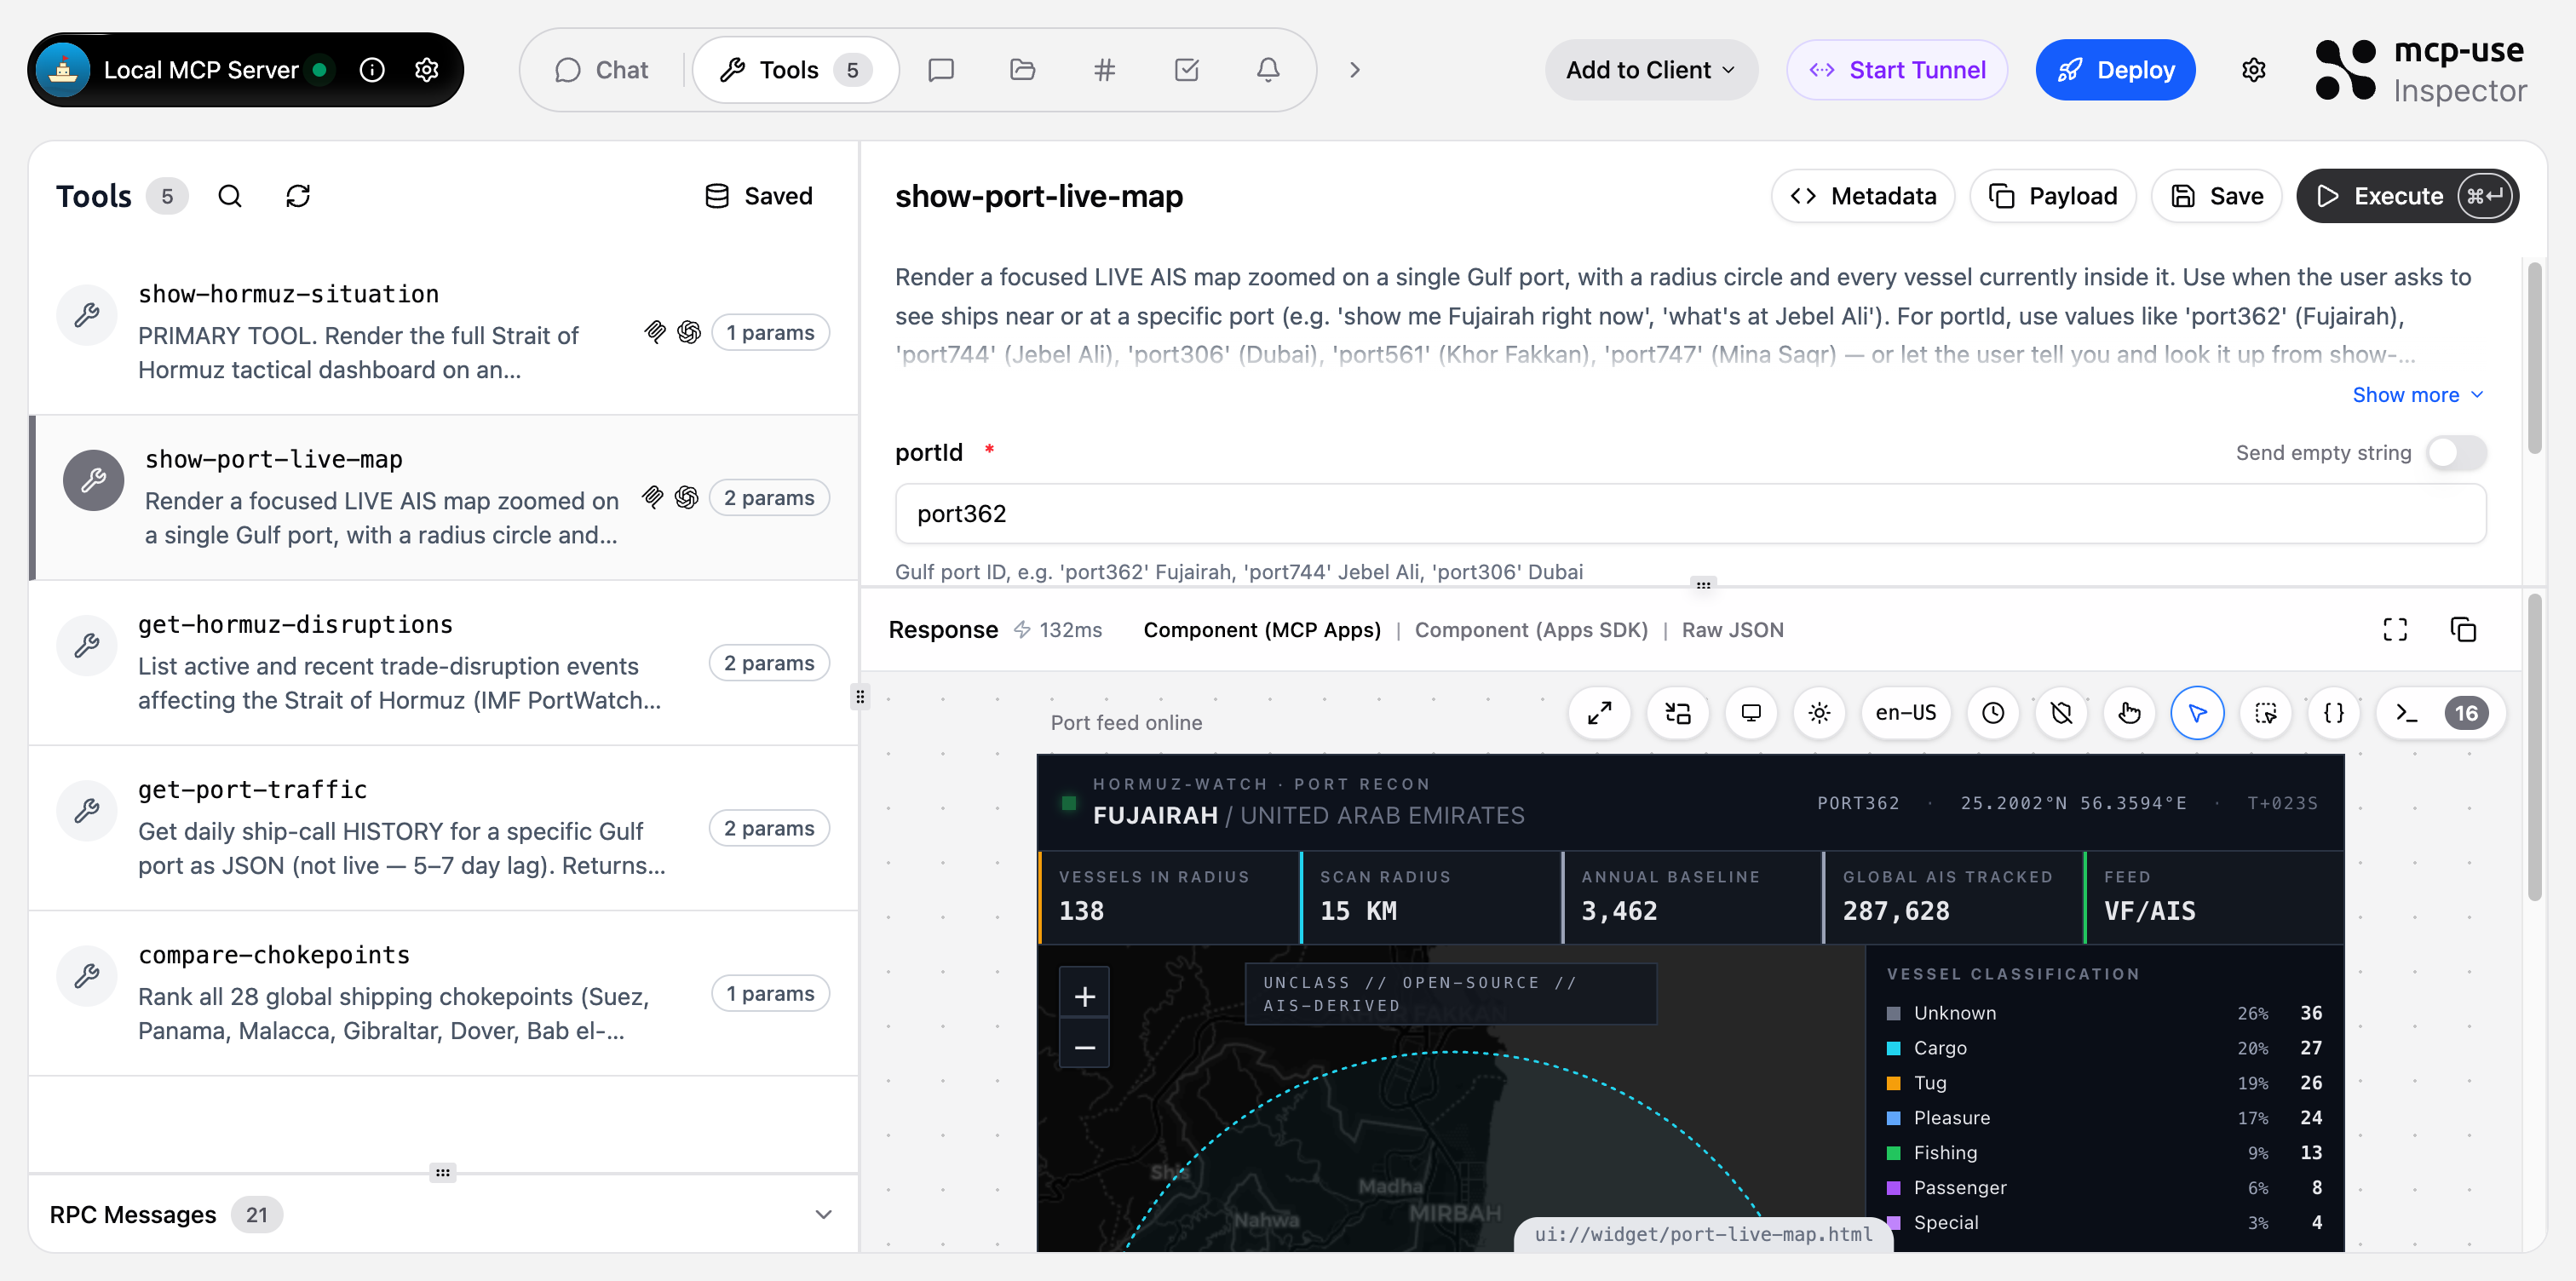
Task: Toggle the touch hand pointer mode
Action: 2129,713
